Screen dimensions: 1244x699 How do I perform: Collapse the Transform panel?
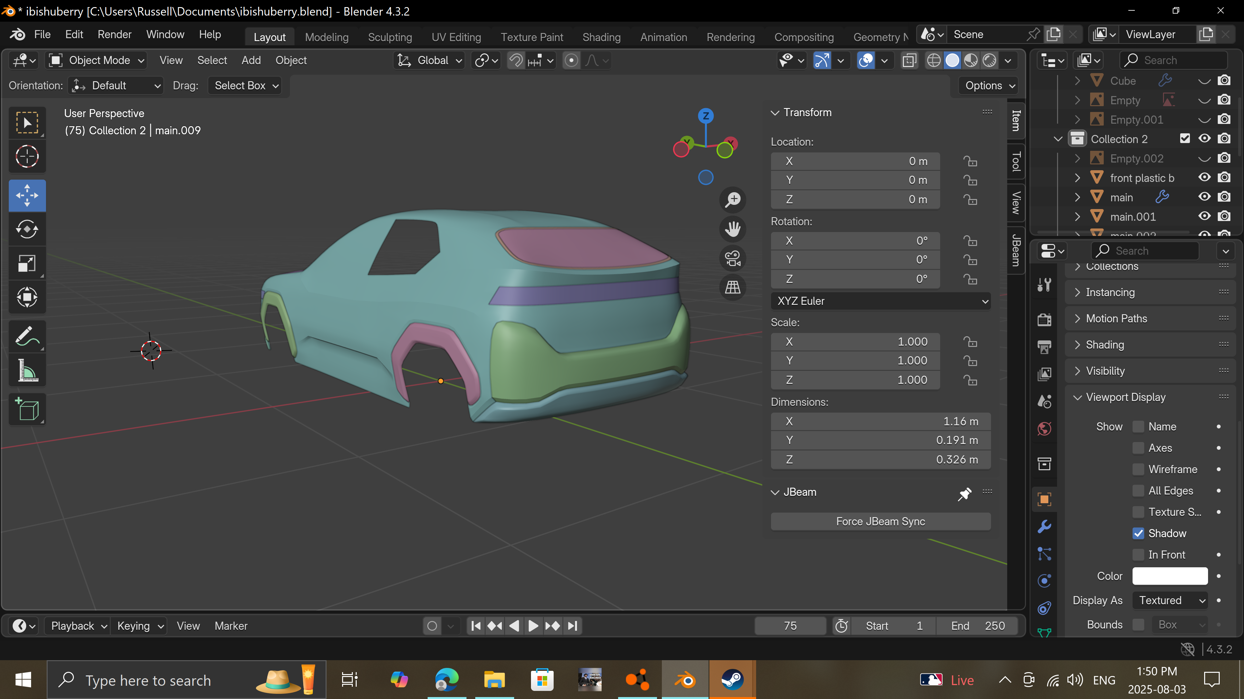point(775,112)
